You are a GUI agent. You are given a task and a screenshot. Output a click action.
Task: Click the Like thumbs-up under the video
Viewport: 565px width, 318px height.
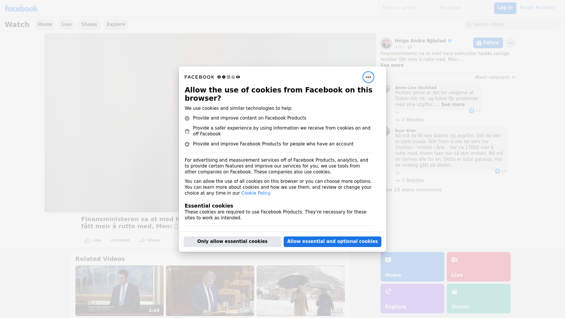[x=93, y=240]
